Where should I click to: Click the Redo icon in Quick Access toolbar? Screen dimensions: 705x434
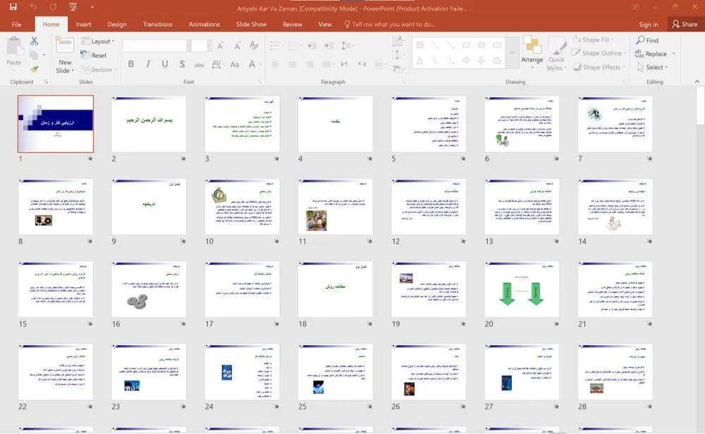[53, 7]
